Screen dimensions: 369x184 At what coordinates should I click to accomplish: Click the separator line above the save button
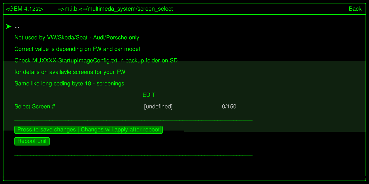133,121
